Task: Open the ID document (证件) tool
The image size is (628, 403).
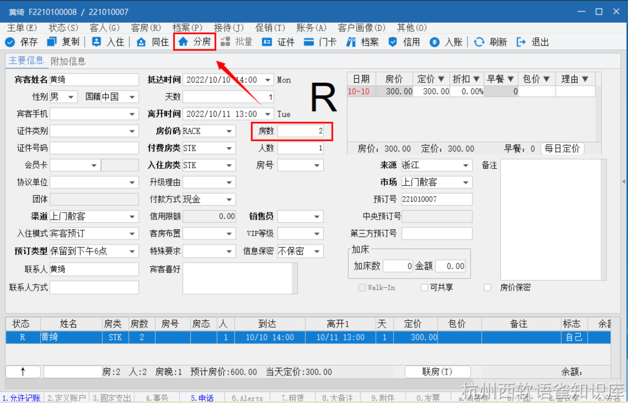Action: click(267, 42)
